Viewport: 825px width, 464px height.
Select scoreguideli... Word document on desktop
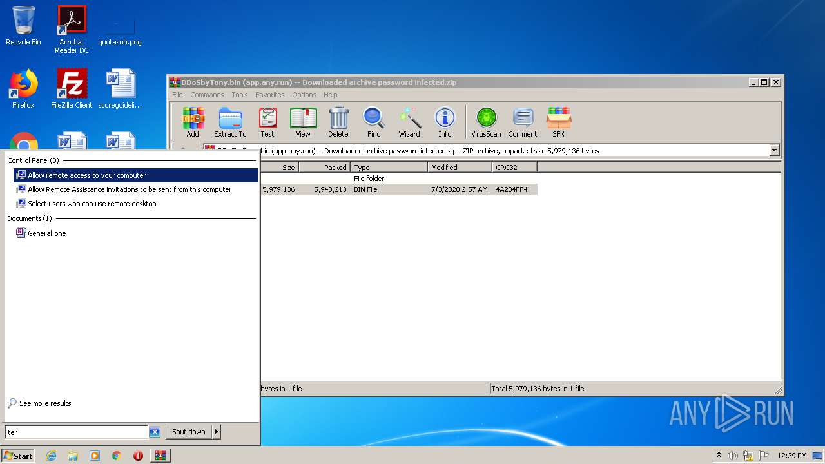tap(120, 89)
